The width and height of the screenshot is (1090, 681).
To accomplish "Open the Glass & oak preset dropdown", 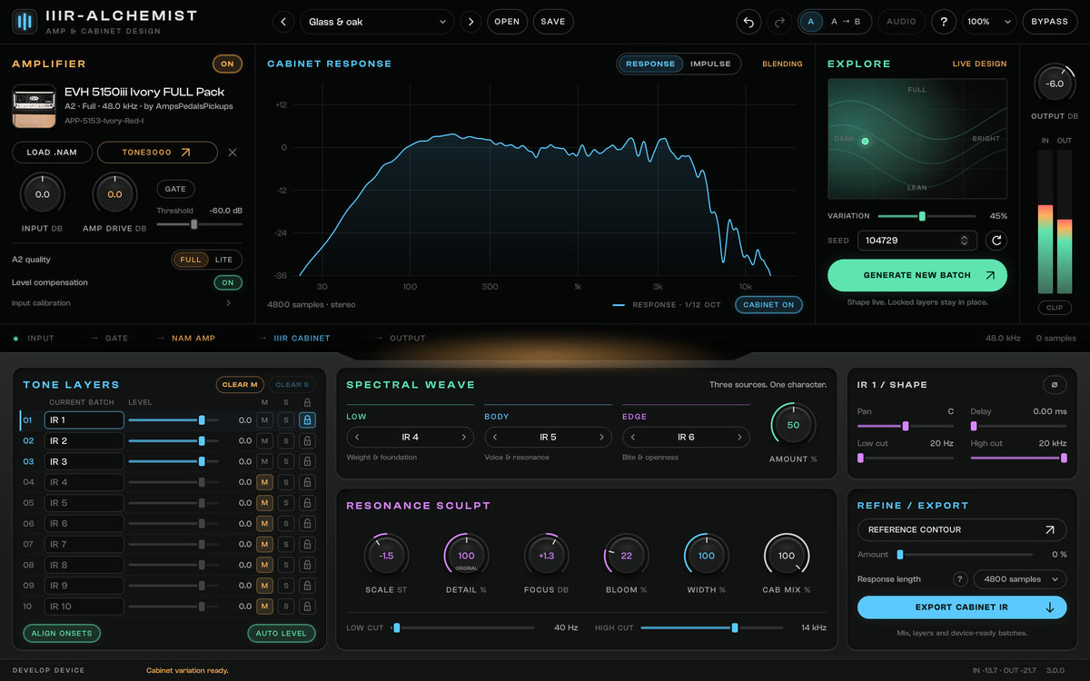I will coord(376,21).
